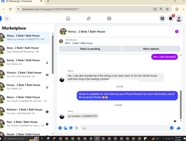Screen dimensions: 186x141
Task: Select the Messenger | Facebook tab
Action: tap(22, 1)
